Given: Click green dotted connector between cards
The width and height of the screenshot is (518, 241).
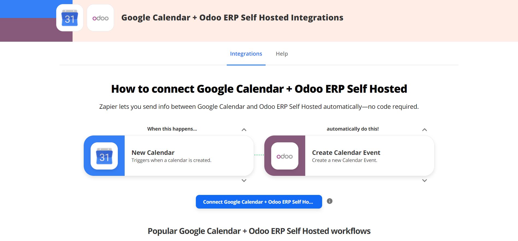Looking at the screenshot, I should point(259,155).
